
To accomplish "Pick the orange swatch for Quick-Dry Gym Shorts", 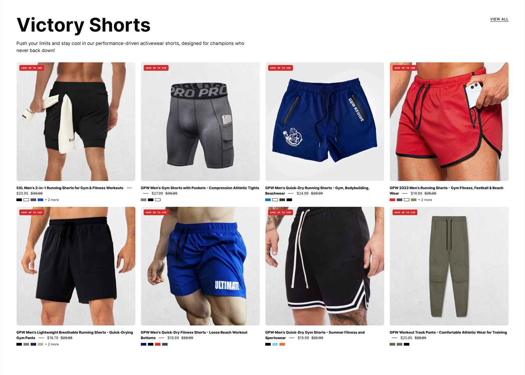I will click(282, 344).
